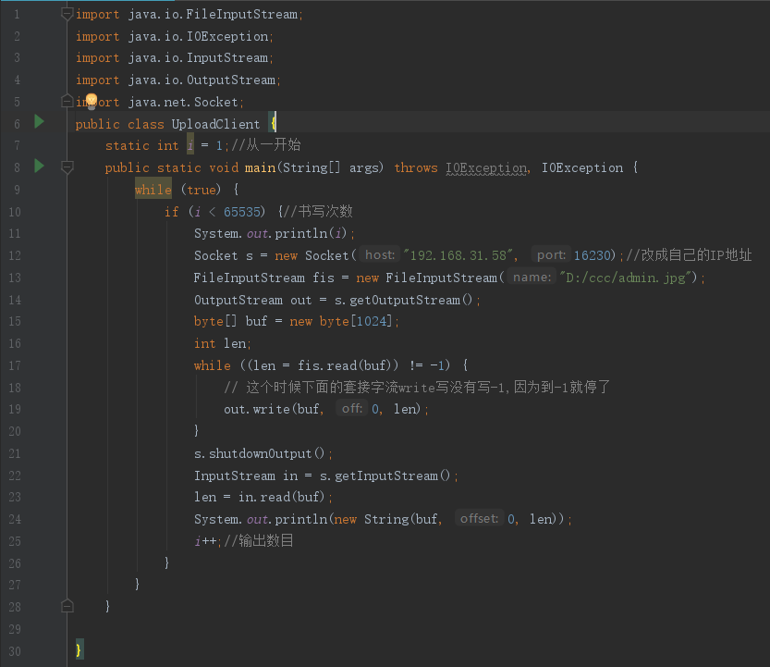The width and height of the screenshot is (770, 667).
Task: Click the comment '//输出数目'
Action: [259, 540]
